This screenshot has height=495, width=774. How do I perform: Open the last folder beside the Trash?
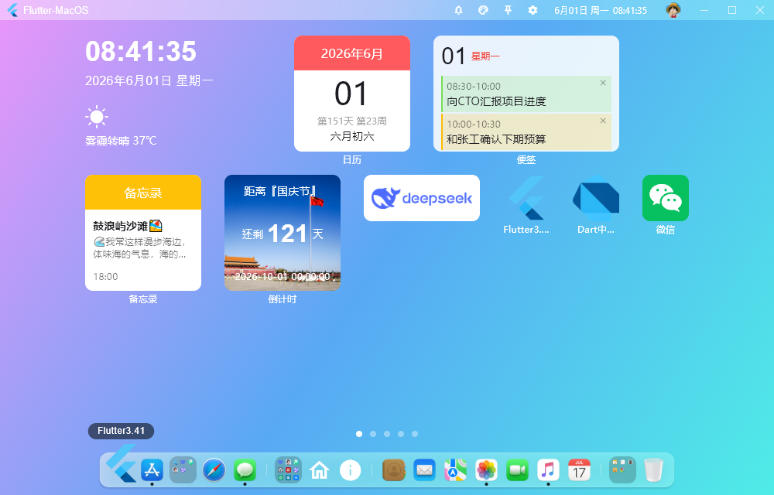[622, 469]
